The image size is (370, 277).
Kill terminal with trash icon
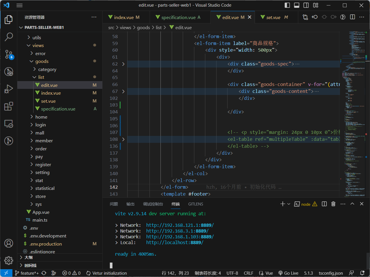(x=333, y=204)
